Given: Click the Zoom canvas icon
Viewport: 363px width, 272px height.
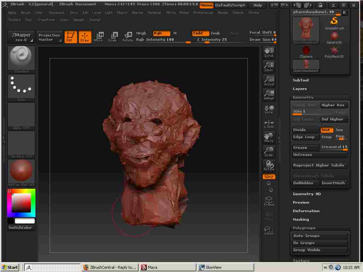Looking at the screenshot, I should coord(269,66).
